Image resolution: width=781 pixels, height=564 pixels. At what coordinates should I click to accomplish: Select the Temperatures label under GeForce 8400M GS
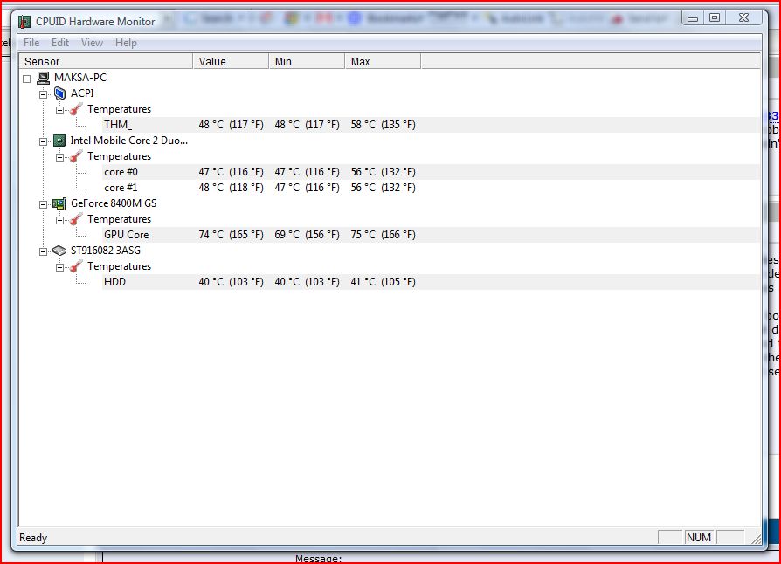point(119,219)
